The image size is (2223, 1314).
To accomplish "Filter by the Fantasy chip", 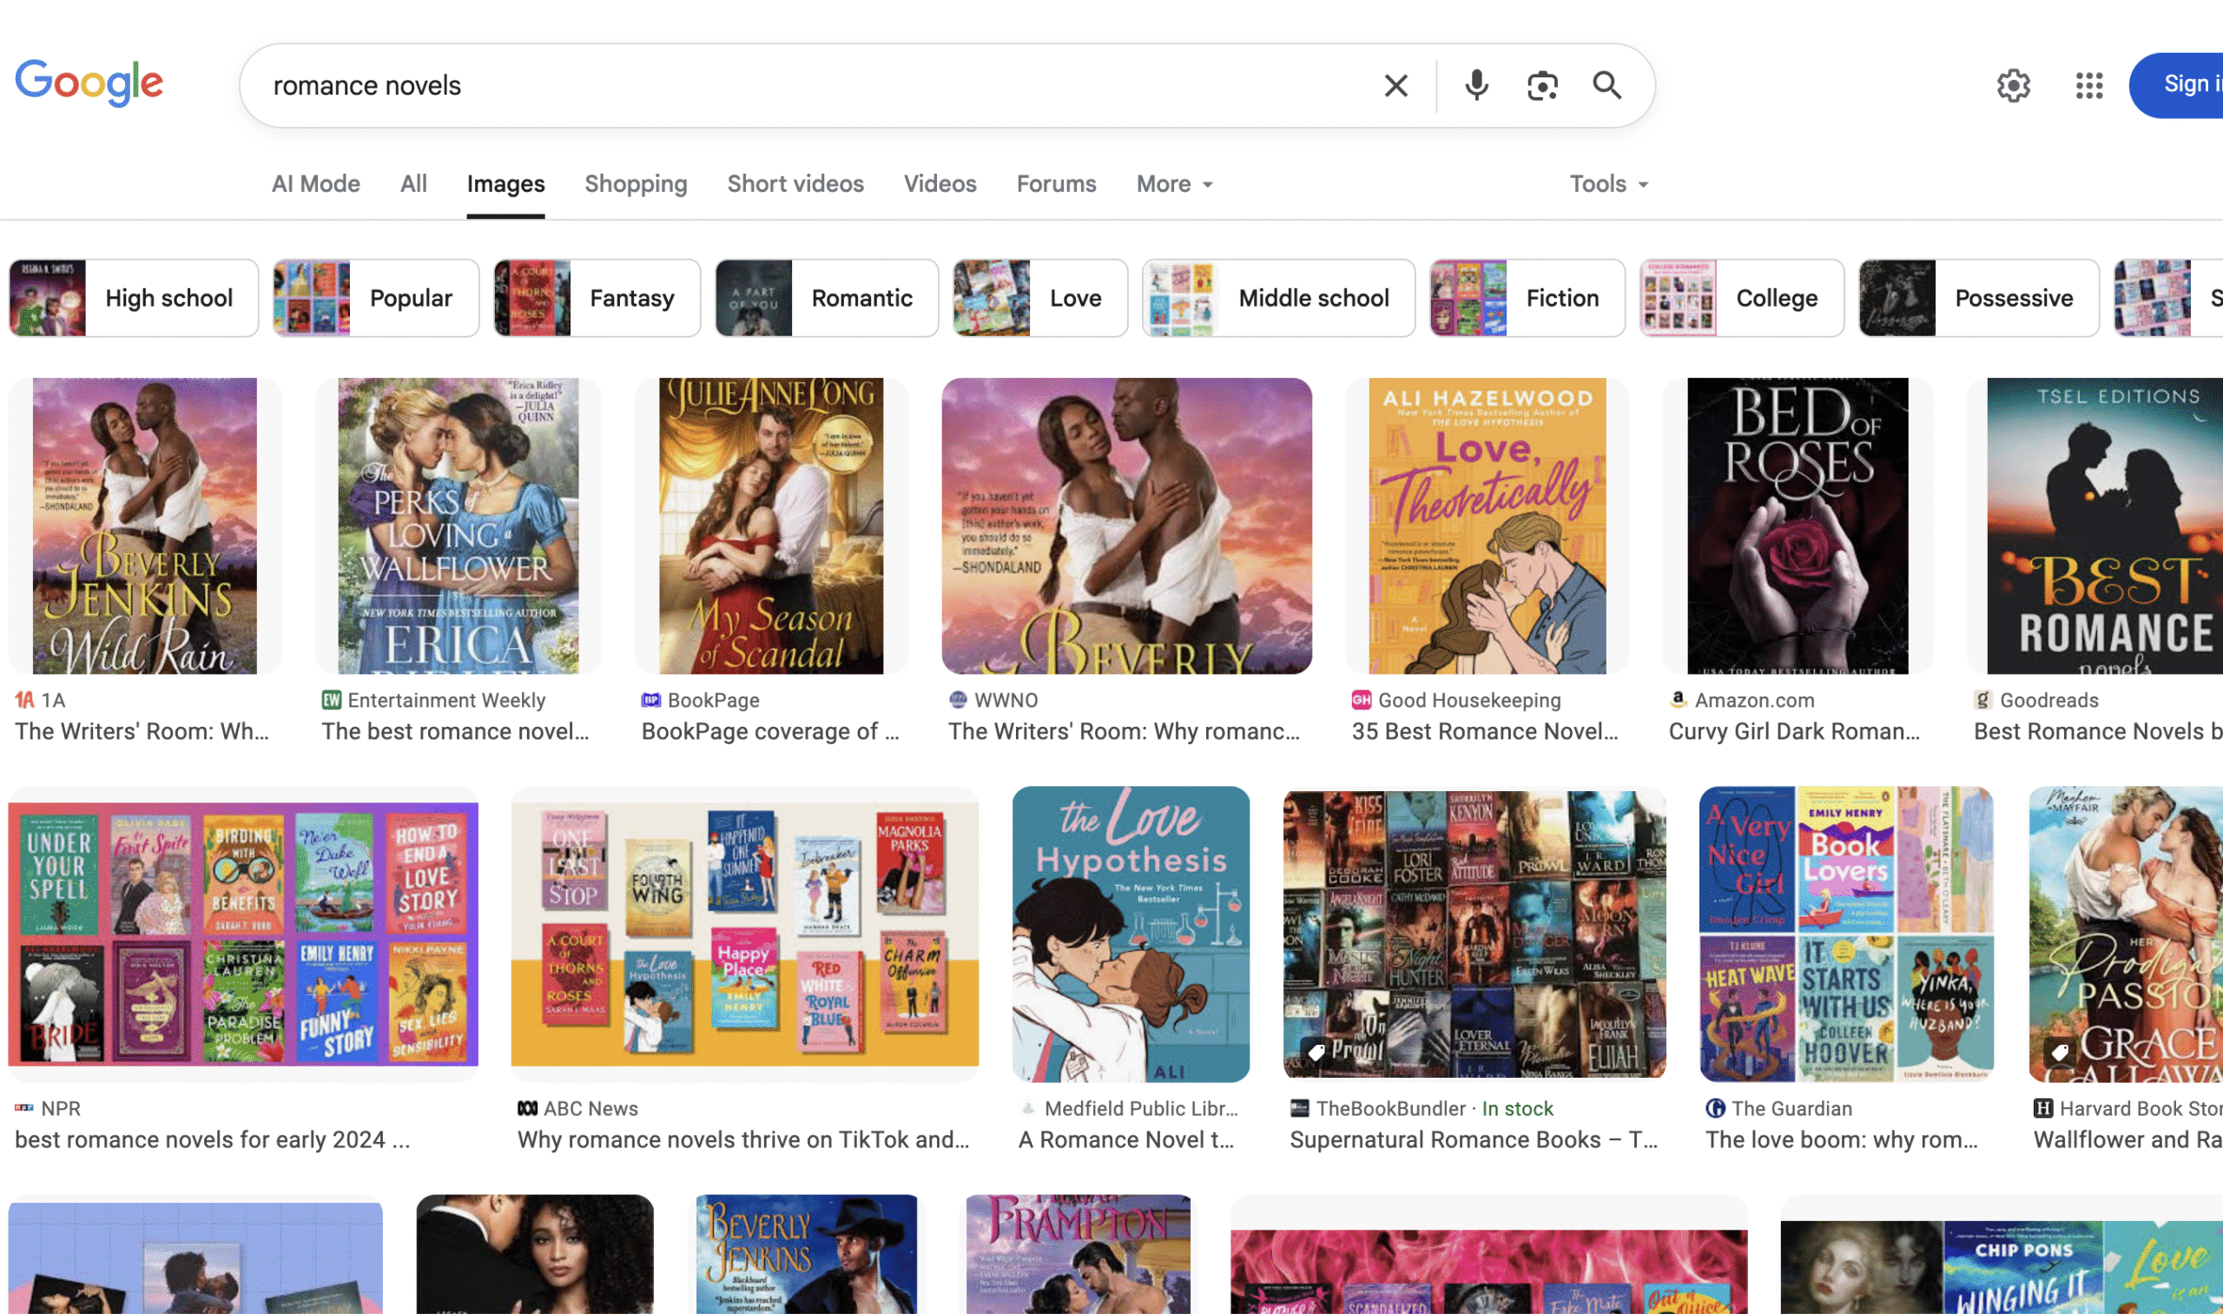I will (597, 299).
